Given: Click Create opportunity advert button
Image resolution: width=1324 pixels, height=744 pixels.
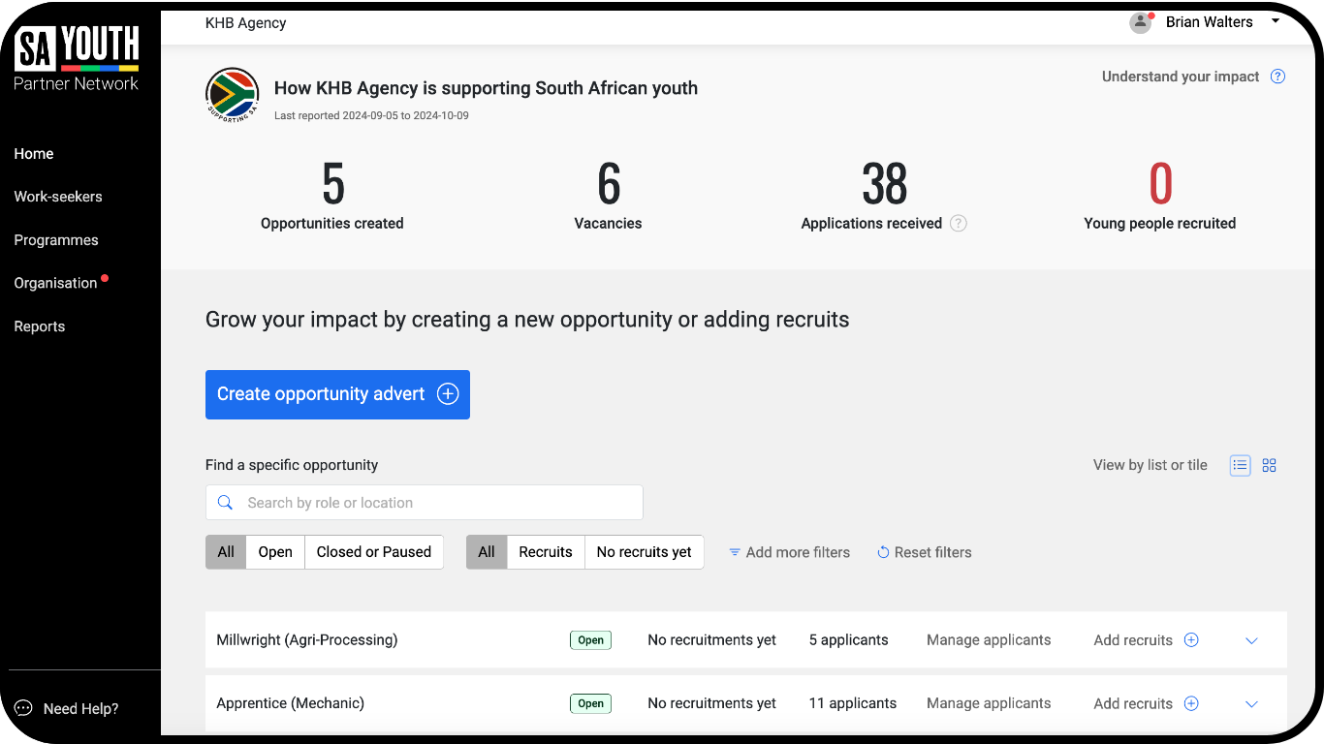Looking at the screenshot, I should [x=337, y=394].
